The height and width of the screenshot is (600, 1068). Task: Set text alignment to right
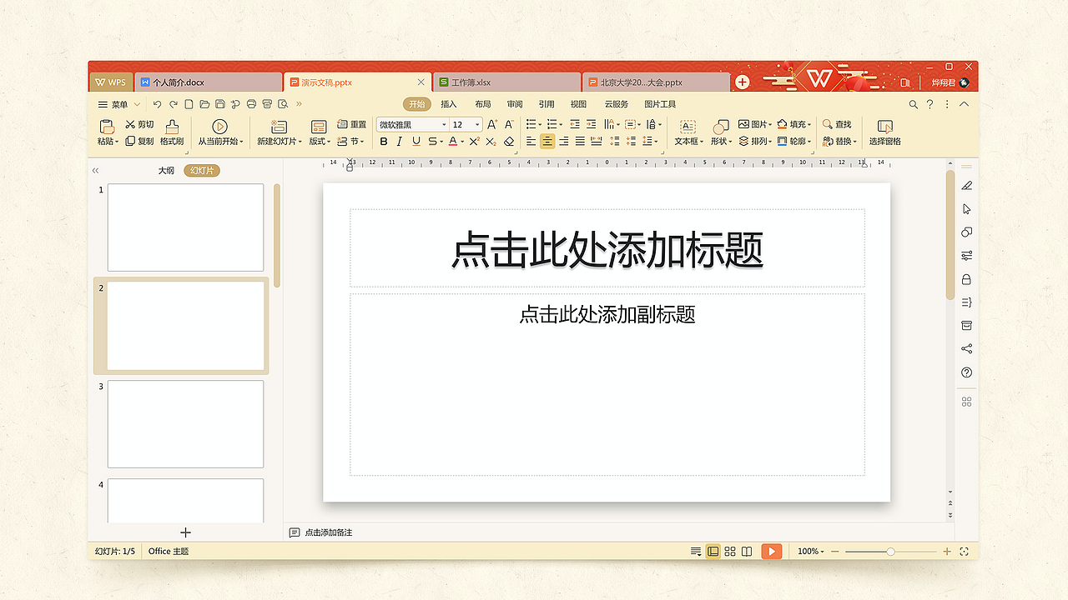(x=564, y=142)
